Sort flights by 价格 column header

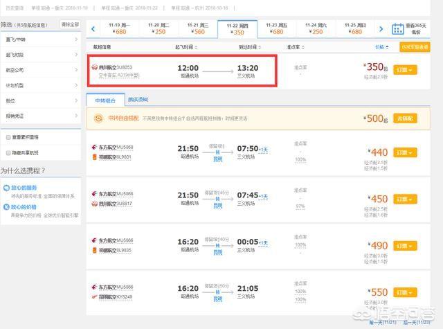[380, 47]
